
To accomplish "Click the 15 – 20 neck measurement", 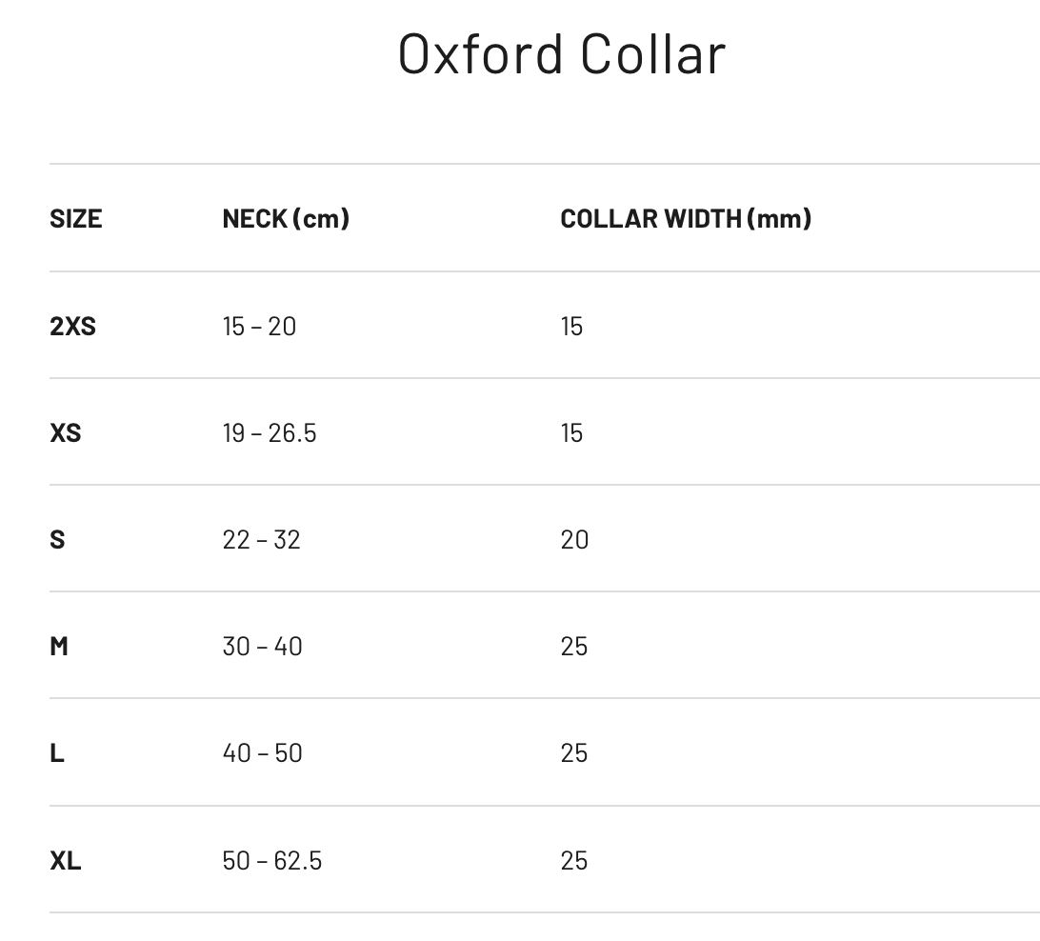I will point(259,326).
